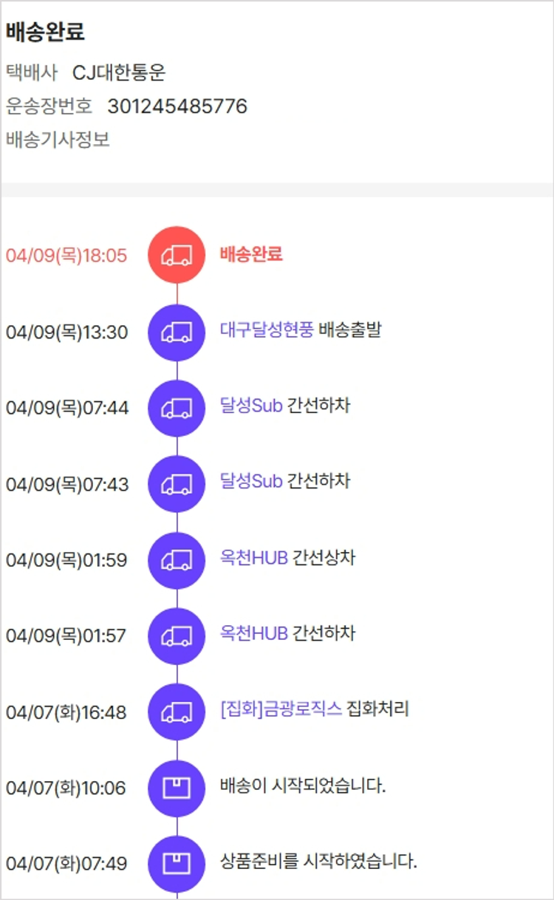Click the 04/09(목)18:05 timestamp
This screenshot has width=554, height=900.
point(66,256)
